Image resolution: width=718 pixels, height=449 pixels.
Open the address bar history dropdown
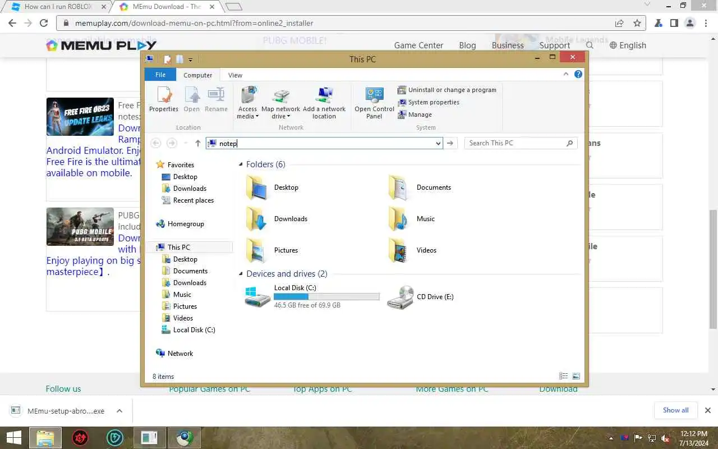tap(438, 143)
